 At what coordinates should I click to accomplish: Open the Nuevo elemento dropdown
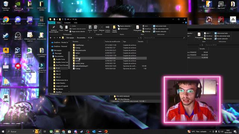(125, 26)
